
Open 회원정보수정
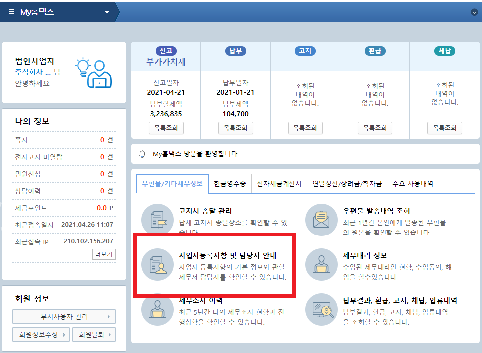(41, 334)
